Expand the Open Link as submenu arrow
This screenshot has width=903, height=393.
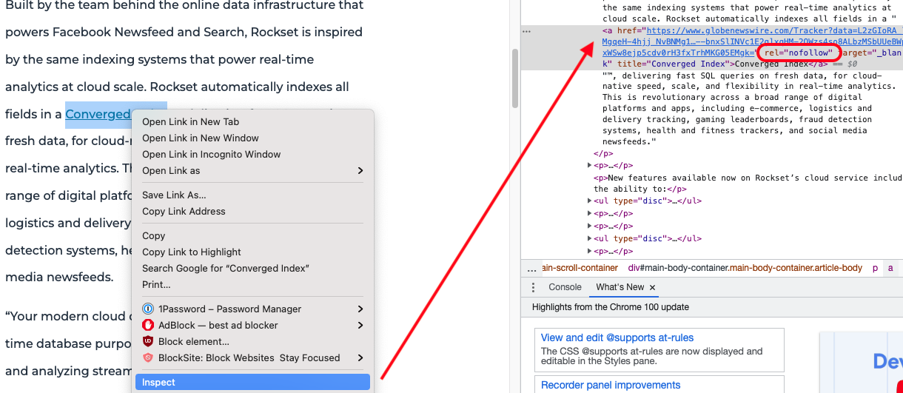(360, 170)
